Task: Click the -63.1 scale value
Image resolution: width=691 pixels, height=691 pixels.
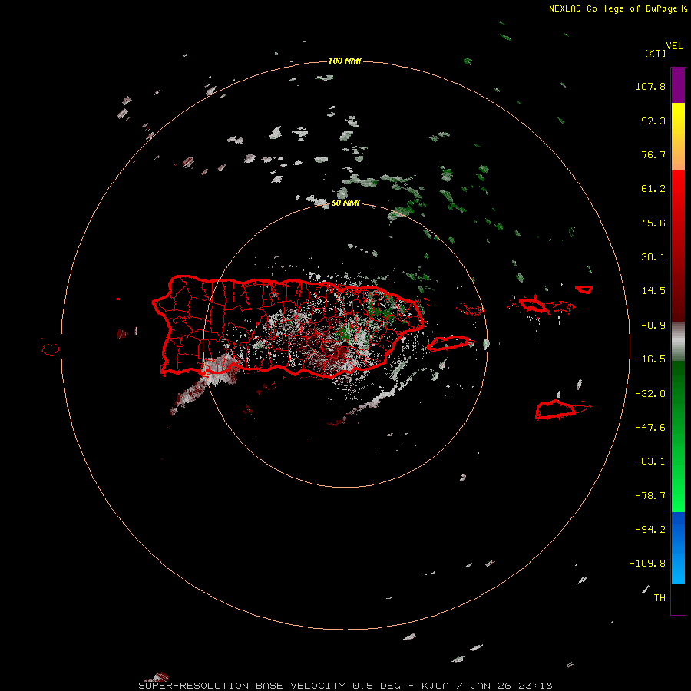Action: click(x=650, y=461)
